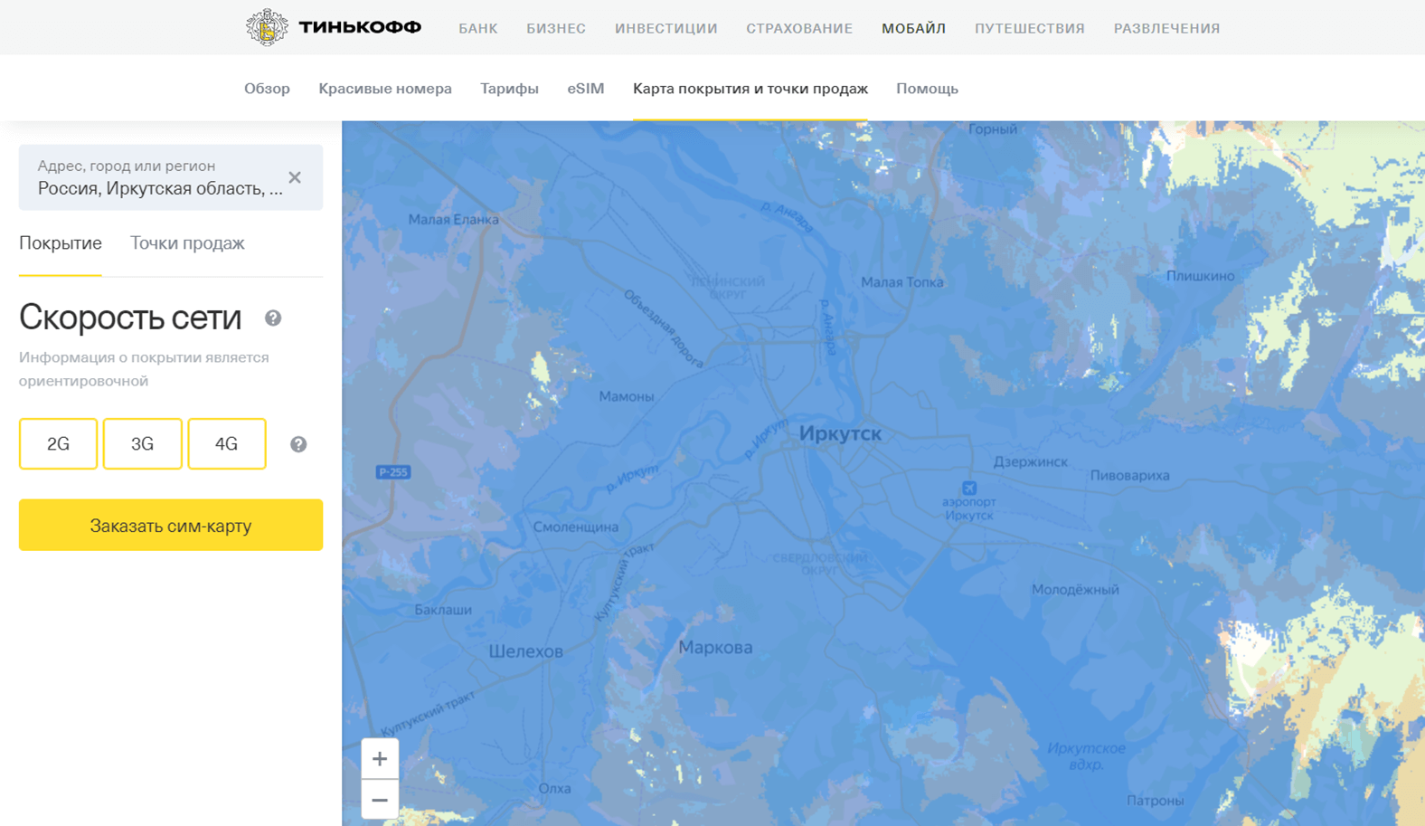This screenshot has height=826, width=1425.
Task: Open the РАЗВЛЕЧЕНИЯ section
Action: coord(1166,28)
